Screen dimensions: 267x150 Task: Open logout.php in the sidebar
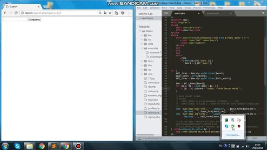pyautogui.click(x=154, y=104)
